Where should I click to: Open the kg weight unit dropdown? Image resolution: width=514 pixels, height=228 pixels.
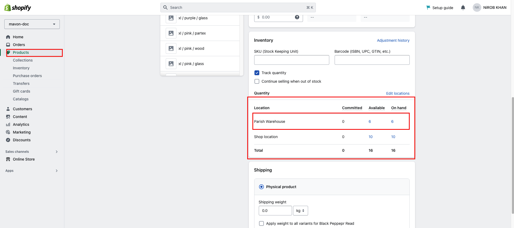pos(301,211)
